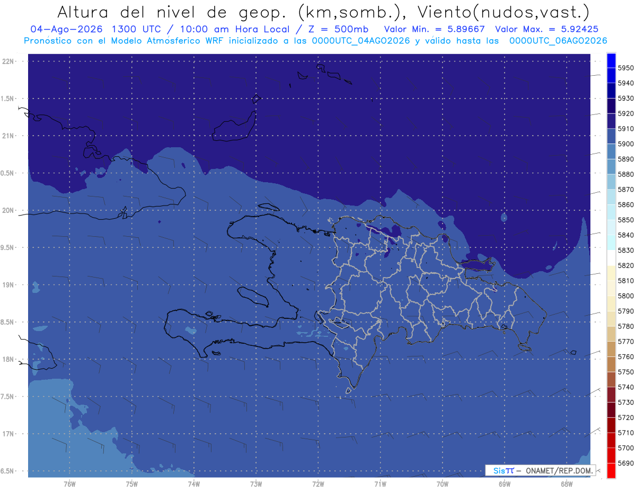Click the 69W longitude axis label
This screenshot has width=636, height=491.
tap(505, 484)
